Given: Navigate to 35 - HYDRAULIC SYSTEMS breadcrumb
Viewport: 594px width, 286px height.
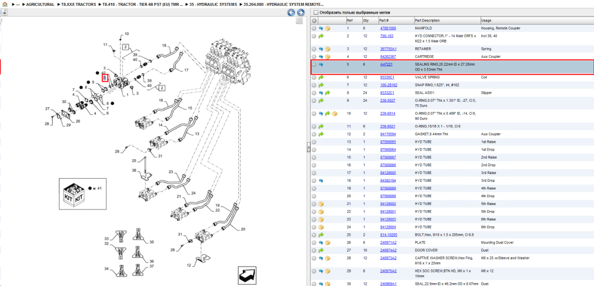Looking at the screenshot, I should [213, 5].
